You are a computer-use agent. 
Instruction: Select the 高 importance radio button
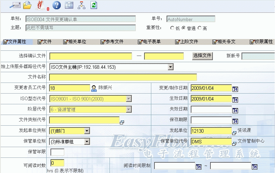tap(200, 29)
